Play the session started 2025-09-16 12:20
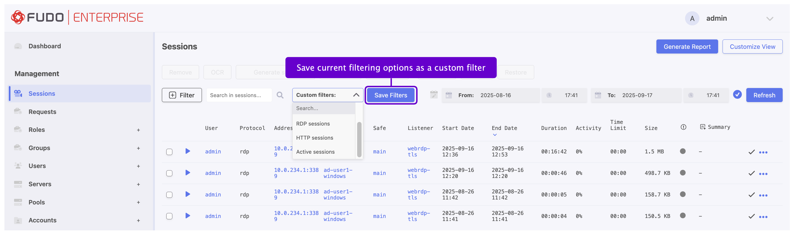794x237 pixels. (x=188, y=173)
